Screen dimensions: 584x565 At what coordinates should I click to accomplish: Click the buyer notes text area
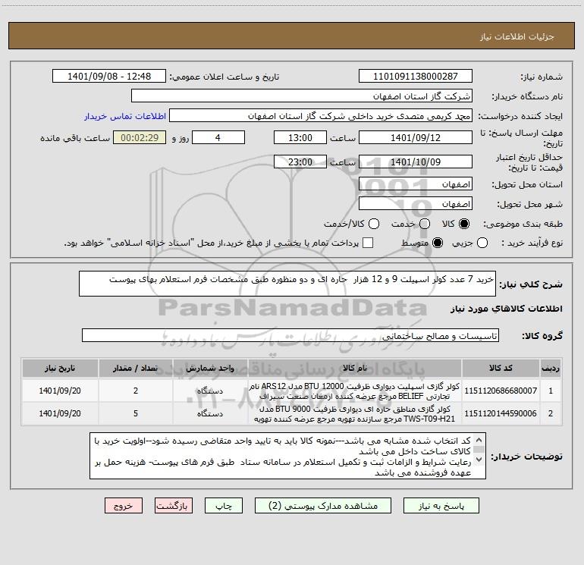click(x=287, y=456)
